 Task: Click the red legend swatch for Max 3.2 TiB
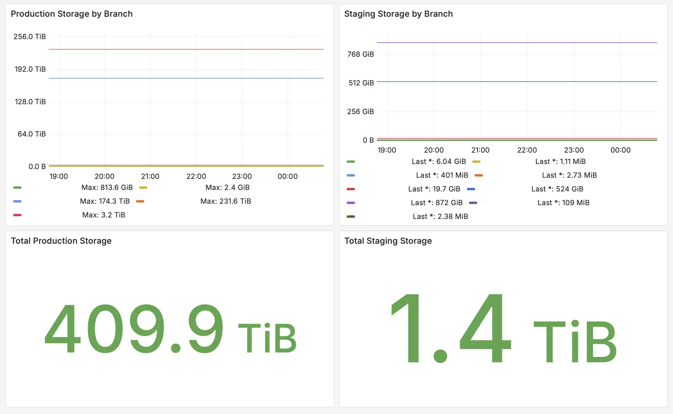pyautogui.click(x=17, y=215)
